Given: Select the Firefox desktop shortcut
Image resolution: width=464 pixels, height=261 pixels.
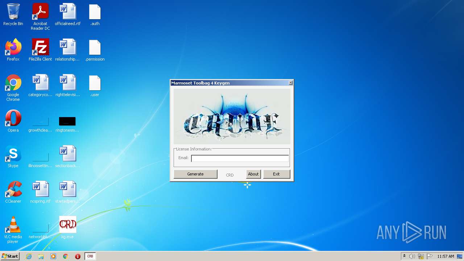Looking at the screenshot, I should [13, 50].
